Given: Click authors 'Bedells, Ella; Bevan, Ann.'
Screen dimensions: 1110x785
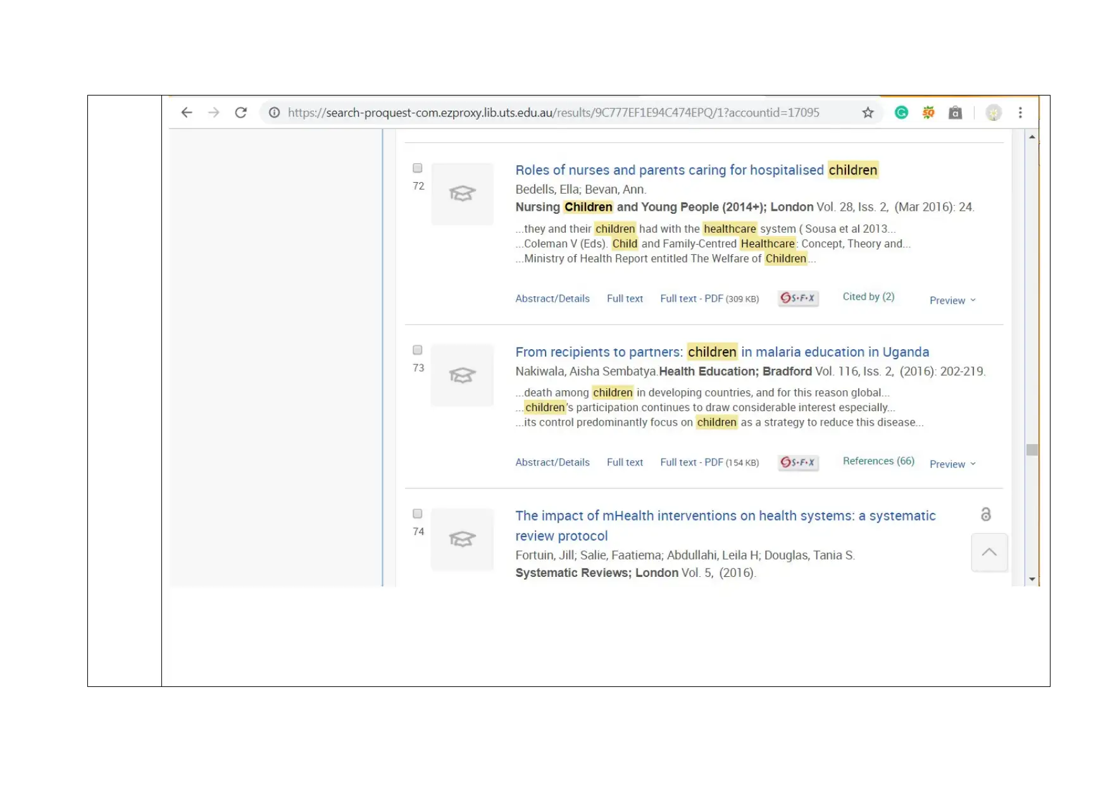Looking at the screenshot, I should (x=581, y=189).
